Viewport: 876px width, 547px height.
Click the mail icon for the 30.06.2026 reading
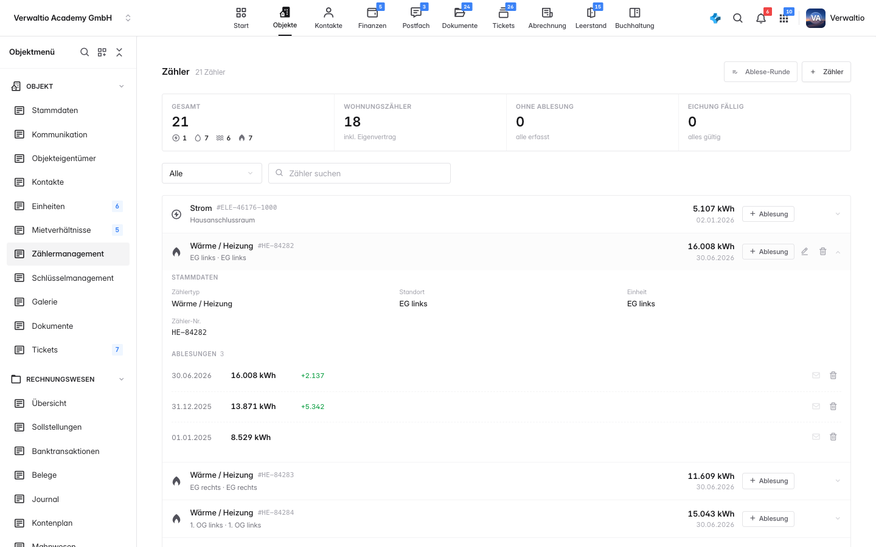pyautogui.click(x=816, y=376)
